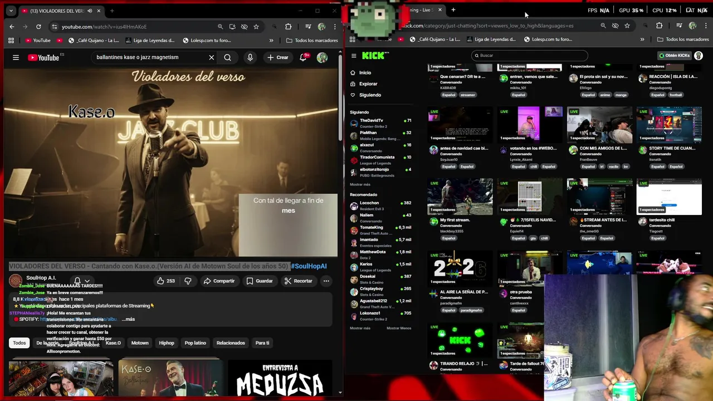
Task: Click the YouTube logo home link
Action: click(44, 57)
